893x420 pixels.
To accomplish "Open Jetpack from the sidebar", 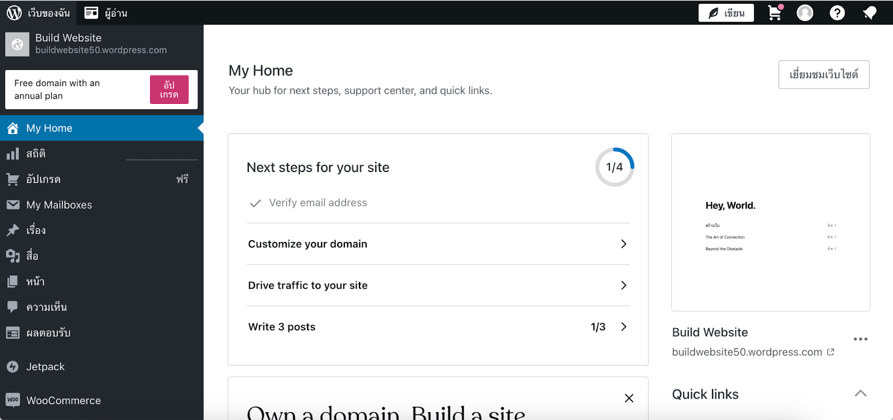I will coord(45,367).
